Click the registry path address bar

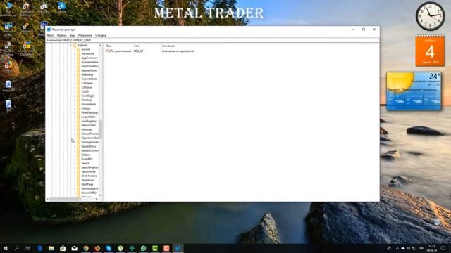212,41
